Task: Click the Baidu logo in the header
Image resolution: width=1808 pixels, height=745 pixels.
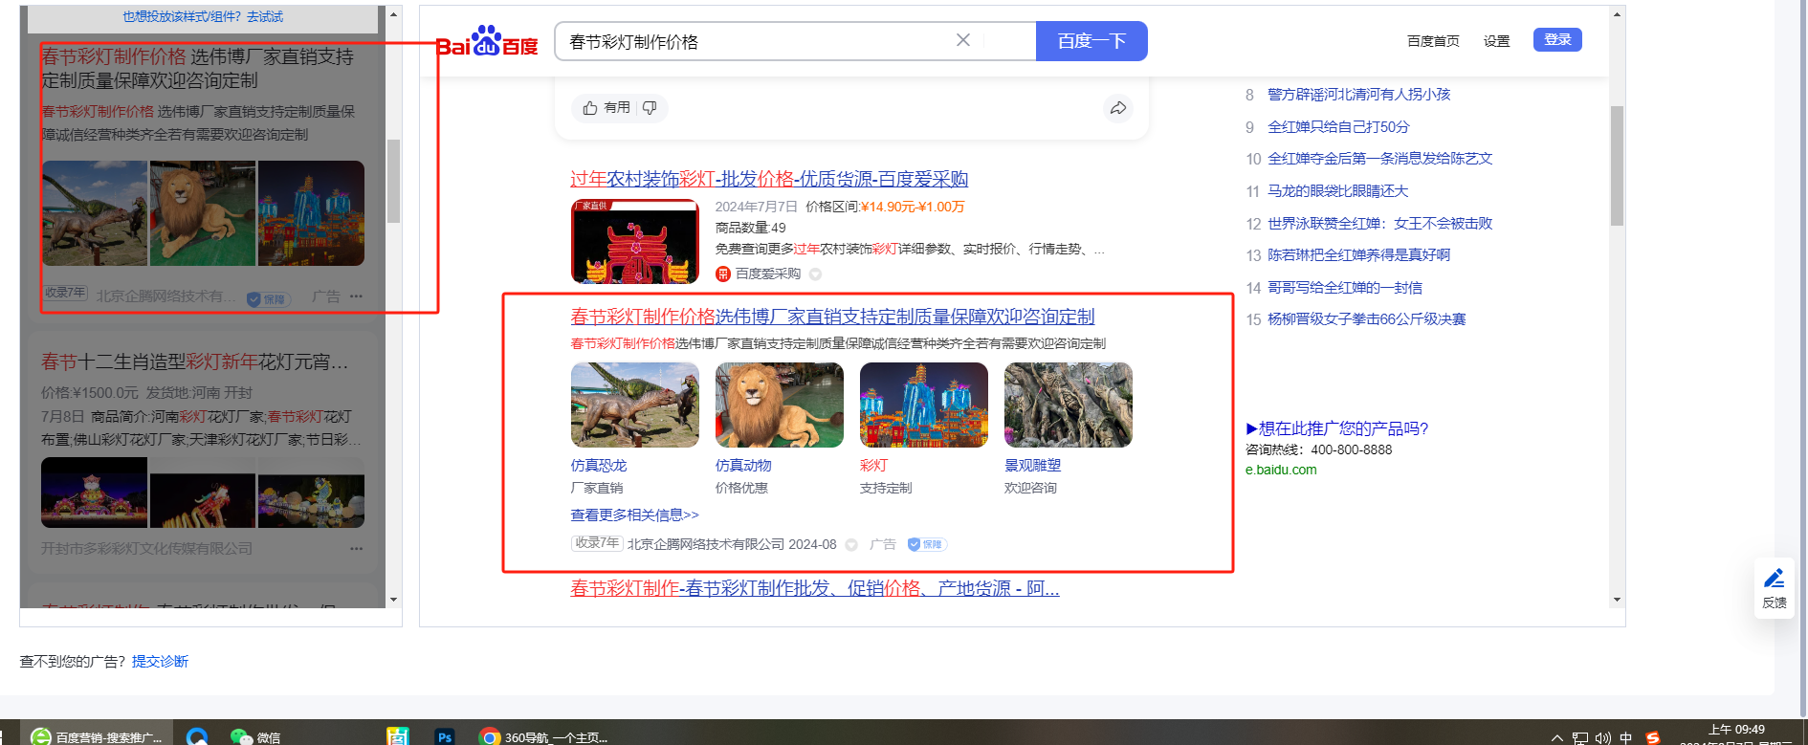Action: (x=487, y=41)
